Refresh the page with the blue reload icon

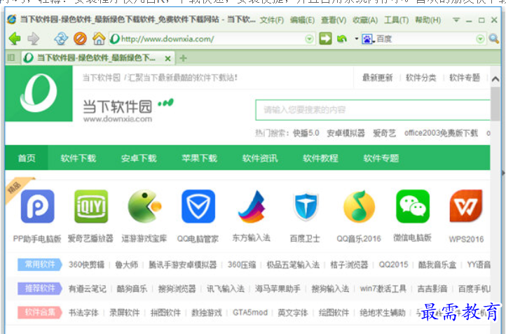pos(61,39)
